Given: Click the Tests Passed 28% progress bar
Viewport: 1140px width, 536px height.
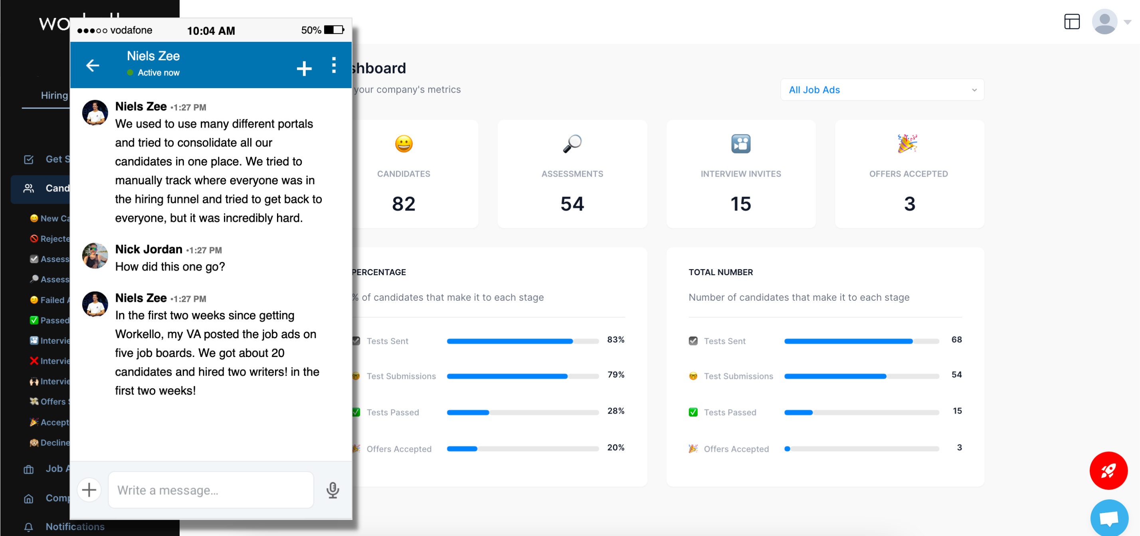Looking at the screenshot, I should coord(522,413).
